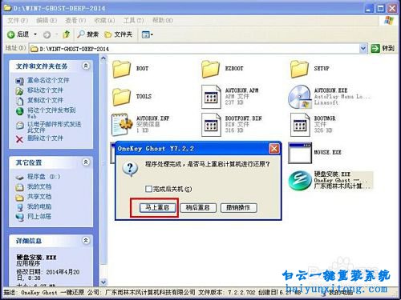This screenshot has width=401, height=300.
Task: Close the OneKey Ghost dialog
Action: [274, 149]
